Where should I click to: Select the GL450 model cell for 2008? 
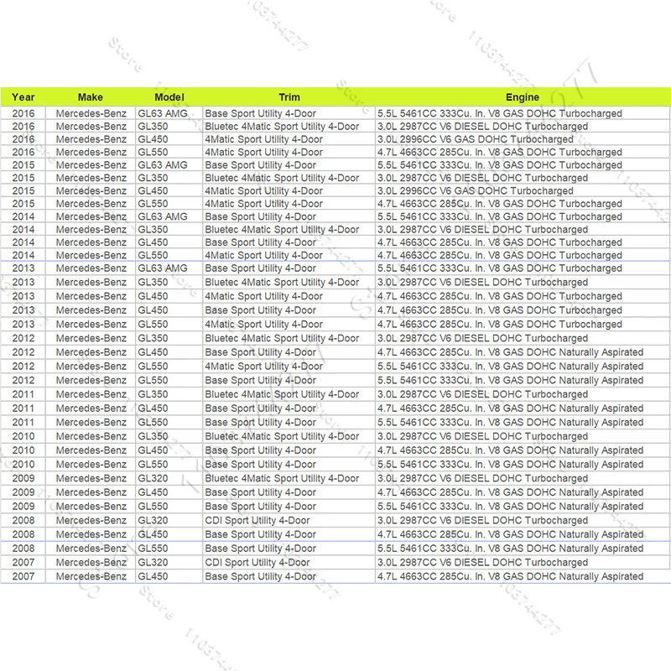[169, 534]
